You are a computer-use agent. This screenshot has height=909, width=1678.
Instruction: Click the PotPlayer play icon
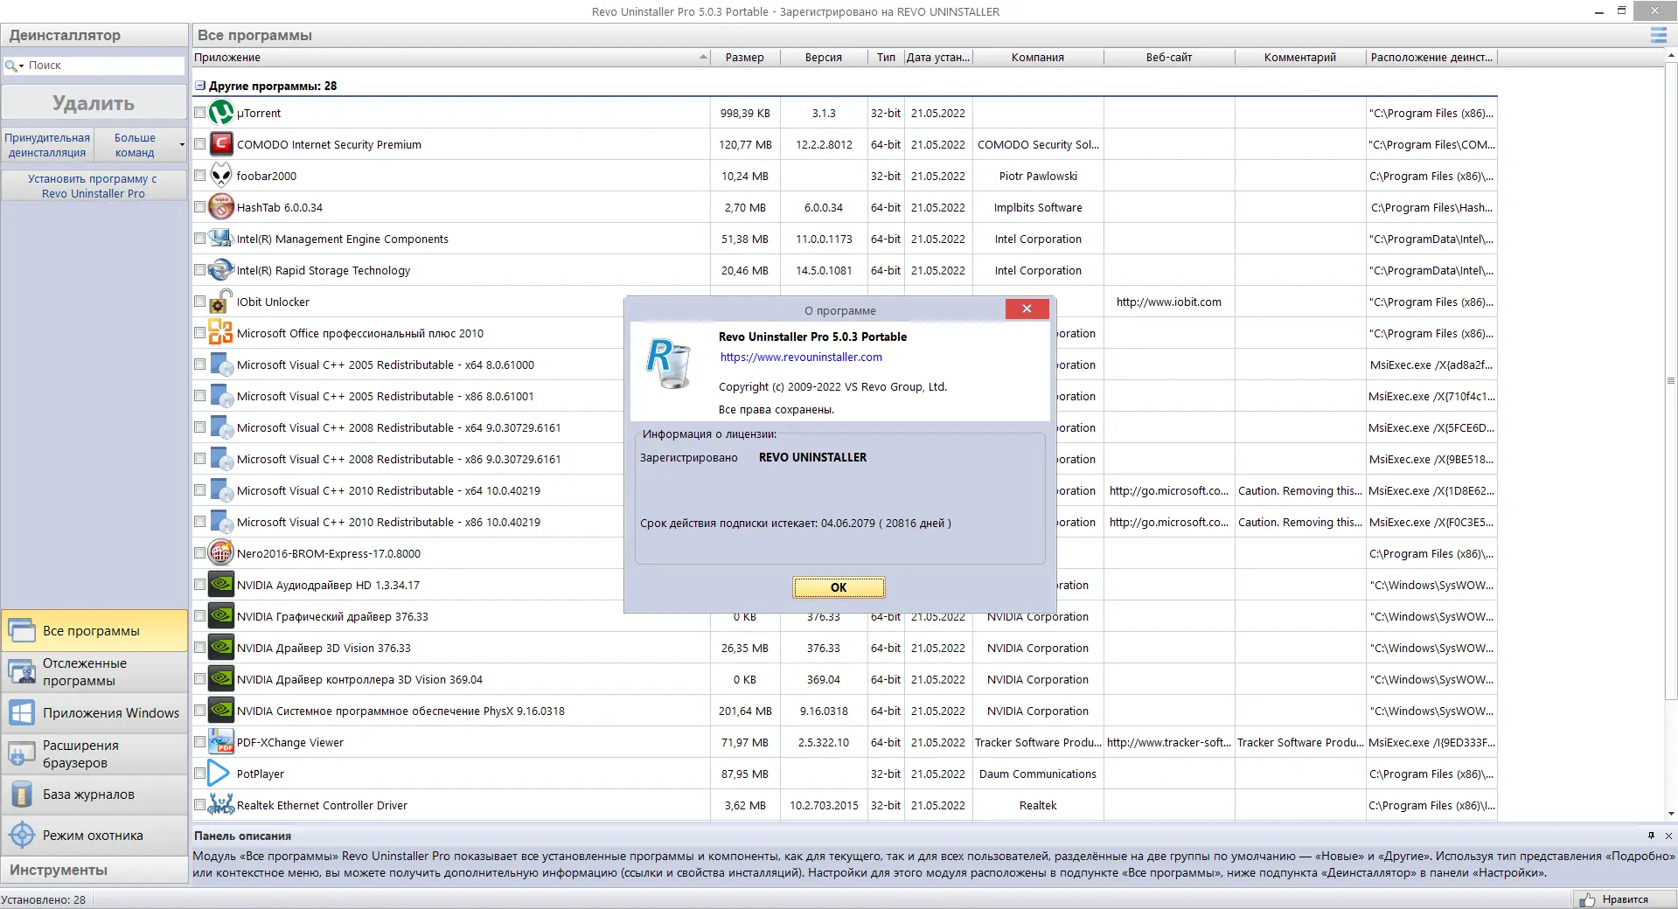[219, 774]
